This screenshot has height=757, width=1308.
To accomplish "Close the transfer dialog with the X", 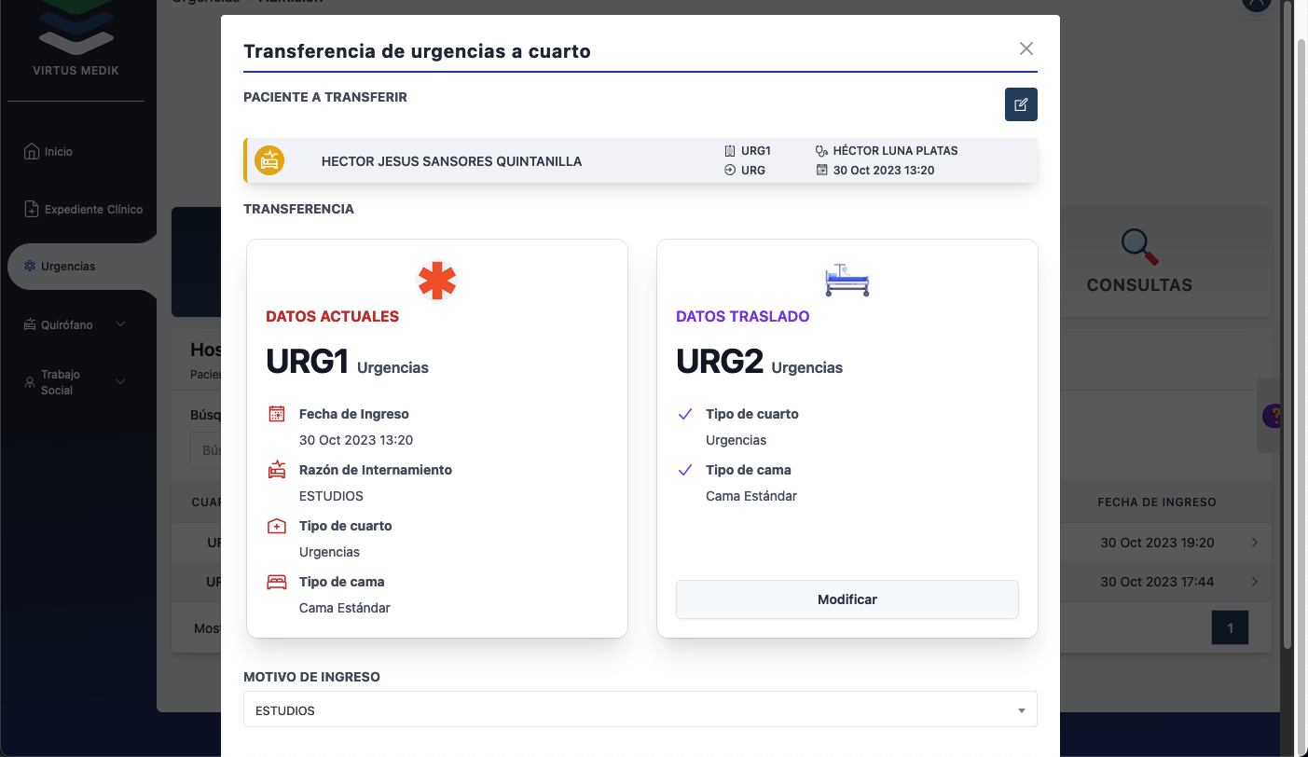I will click(x=1026, y=48).
